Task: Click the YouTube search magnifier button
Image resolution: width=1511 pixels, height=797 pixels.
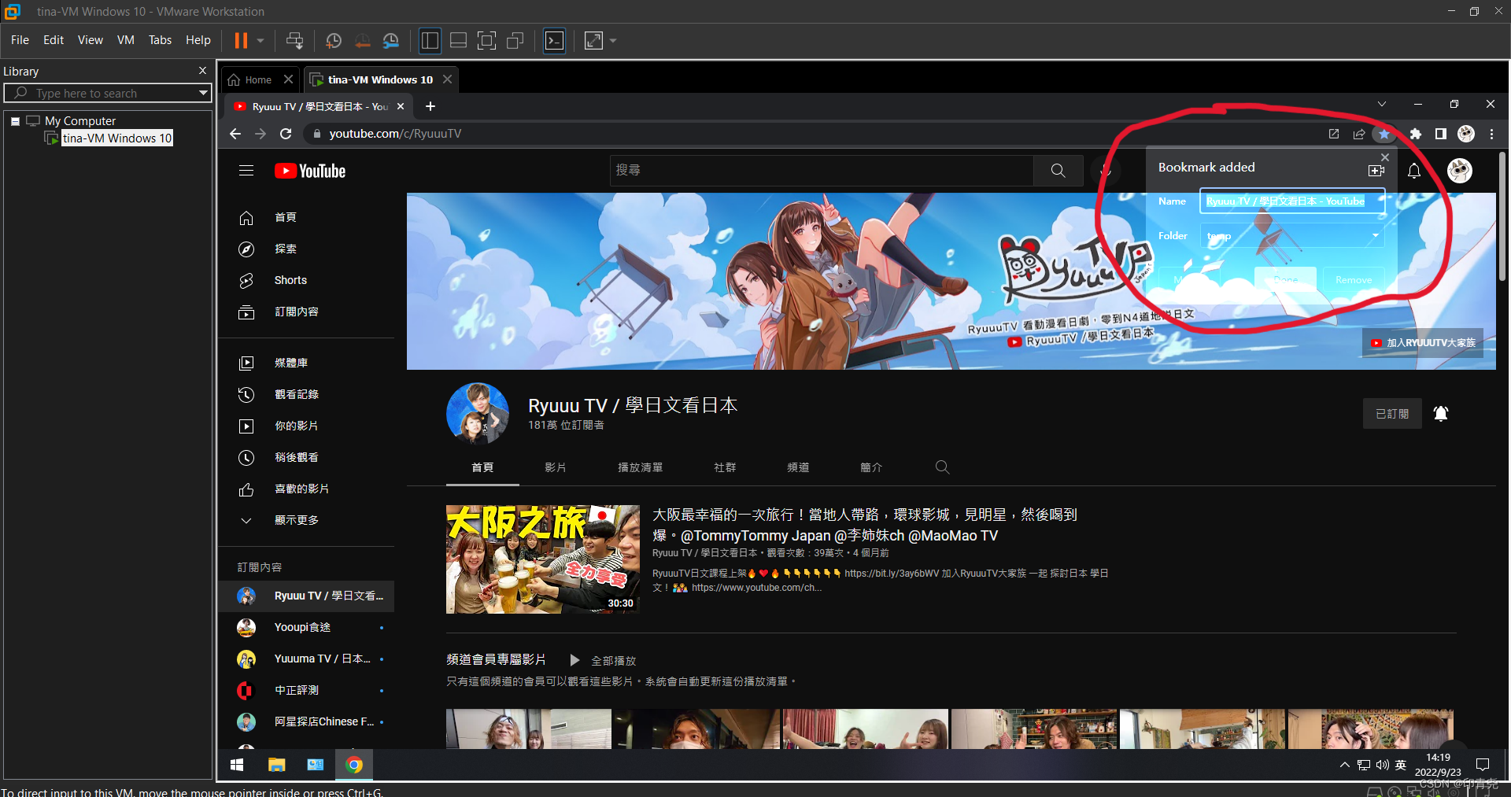Action: click(1058, 170)
